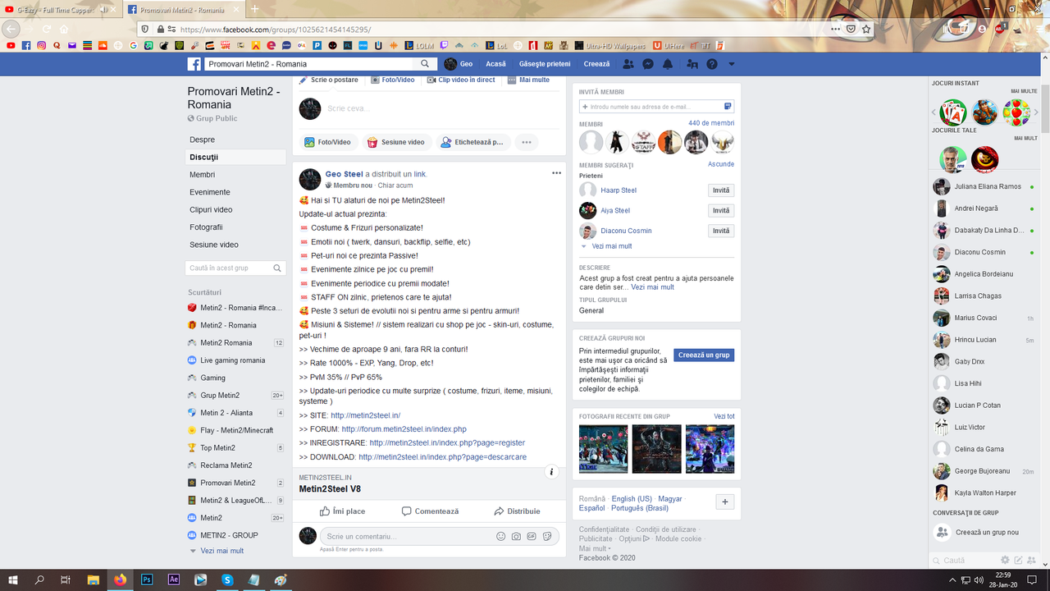
Task: Click the Facebook search magnifier button
Action: tap(425, 64)
